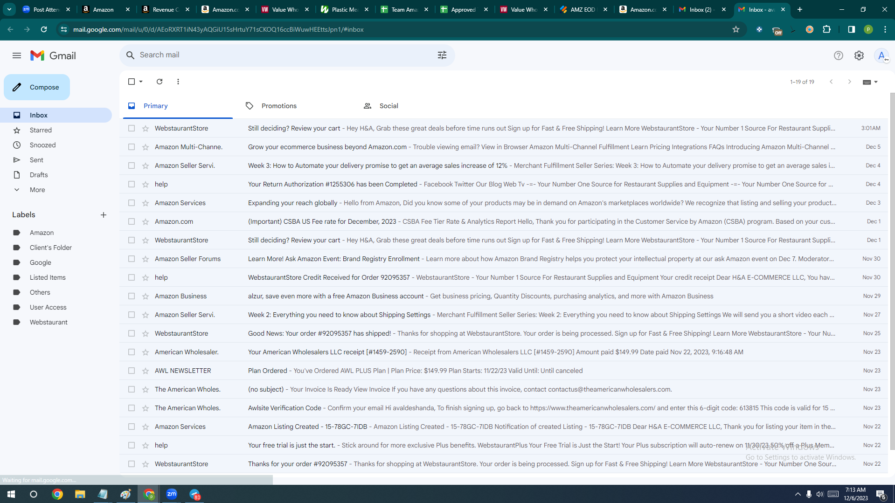This screenshot has width=895, height=503.
Task: Go to newer messages arrow
Action: coord(831,82)
